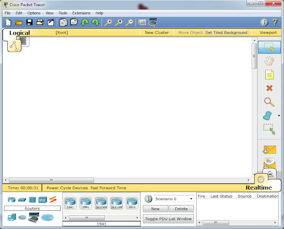Pick the Move Layout hand tool
The width and height of the screenshot is (284, 229).
pyautogui.click(x=269, y=61)
